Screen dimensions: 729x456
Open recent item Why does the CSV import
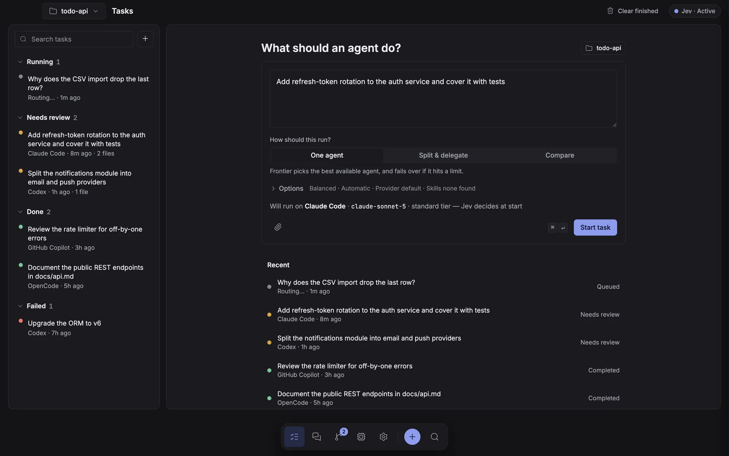[x=443, y=287]
